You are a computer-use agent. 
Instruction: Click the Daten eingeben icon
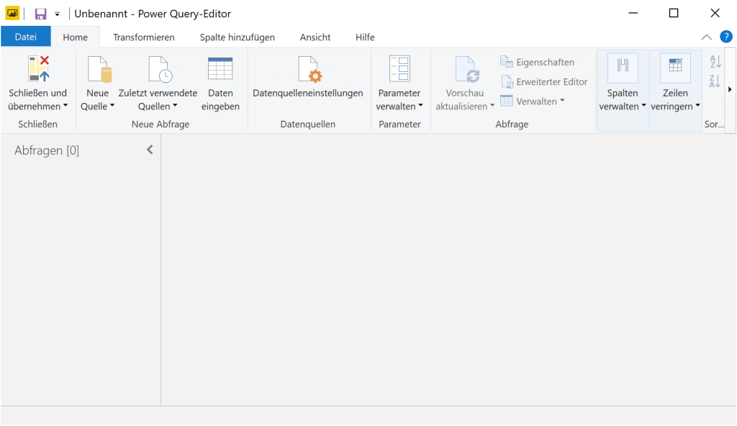point(220,70)
